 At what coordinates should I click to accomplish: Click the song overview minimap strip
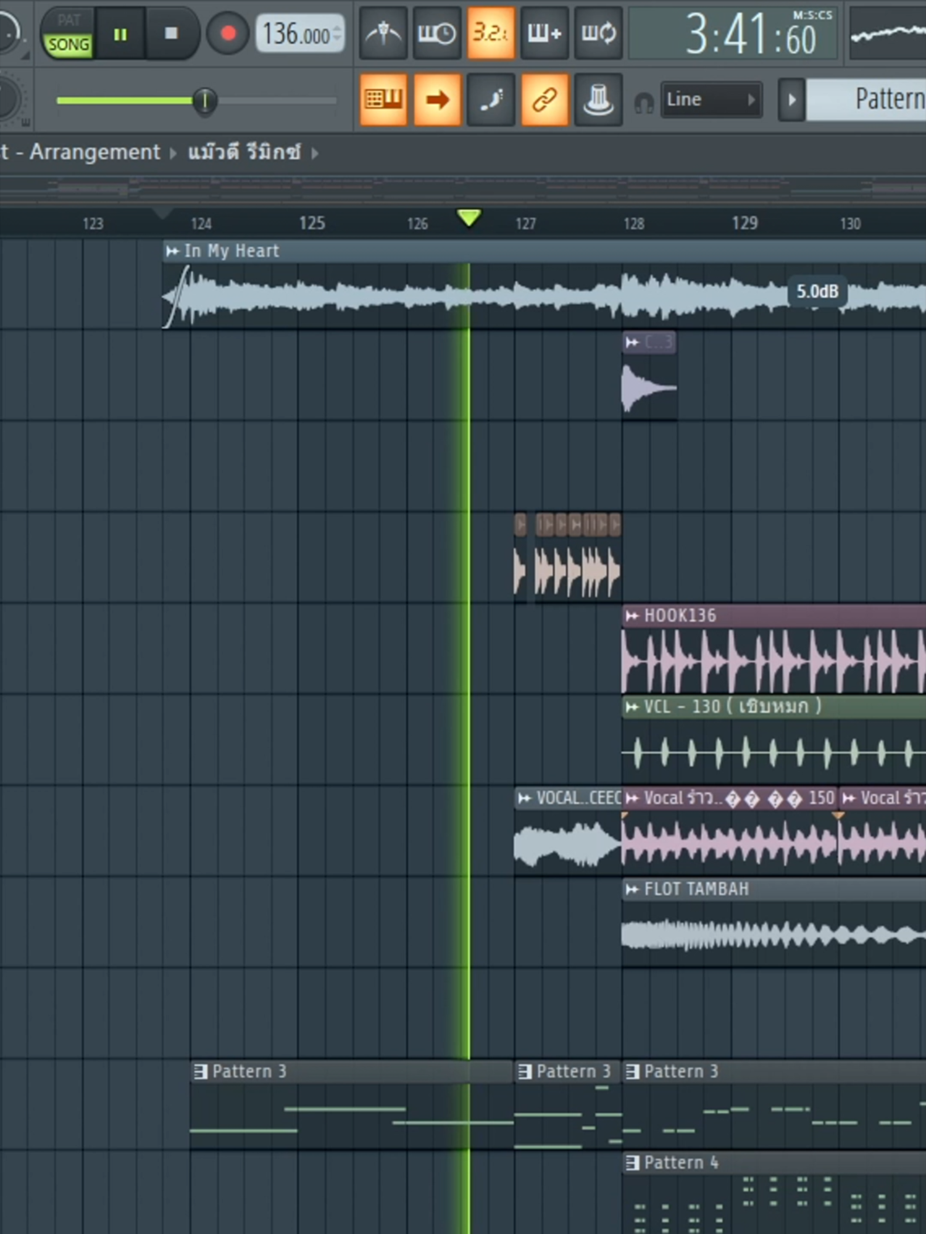(463, 189)
